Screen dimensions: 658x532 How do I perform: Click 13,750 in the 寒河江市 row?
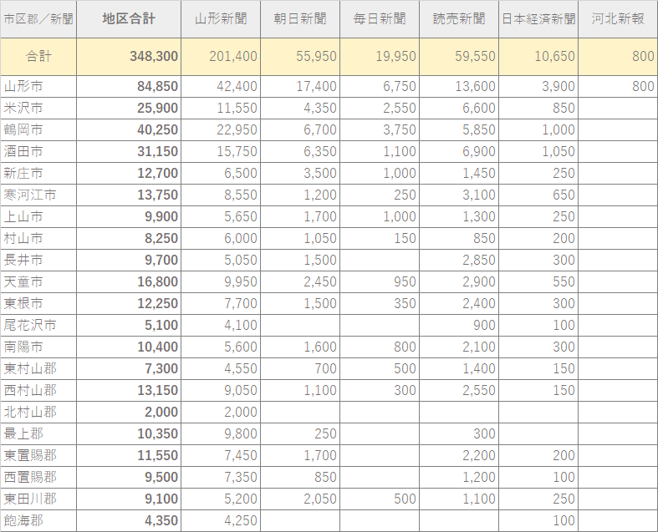click(129, 195)
